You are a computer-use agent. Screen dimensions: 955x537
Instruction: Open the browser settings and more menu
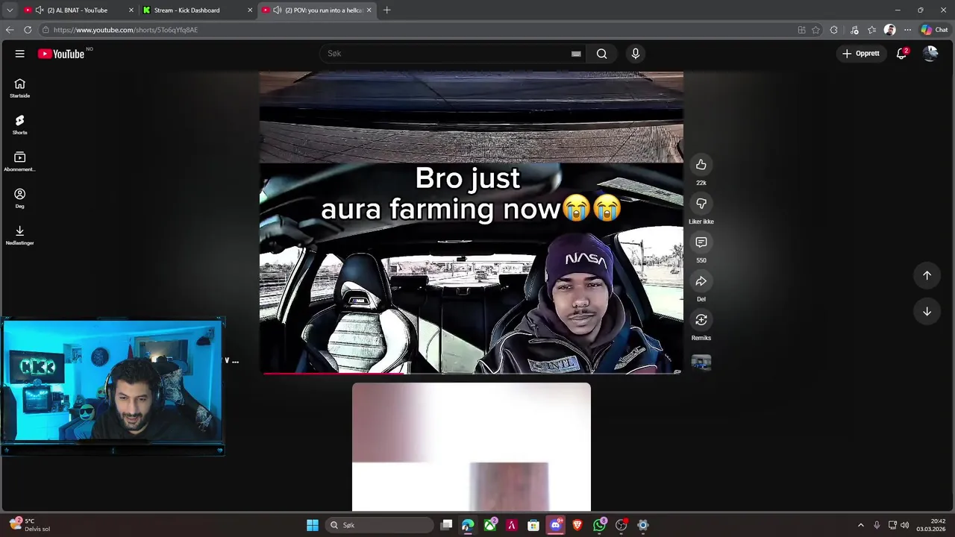(907, 30)
